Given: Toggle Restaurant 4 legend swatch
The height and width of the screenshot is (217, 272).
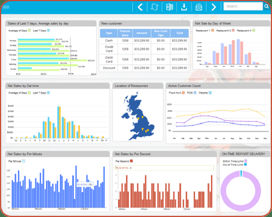Looking at the screenshot, I should 254,30.
